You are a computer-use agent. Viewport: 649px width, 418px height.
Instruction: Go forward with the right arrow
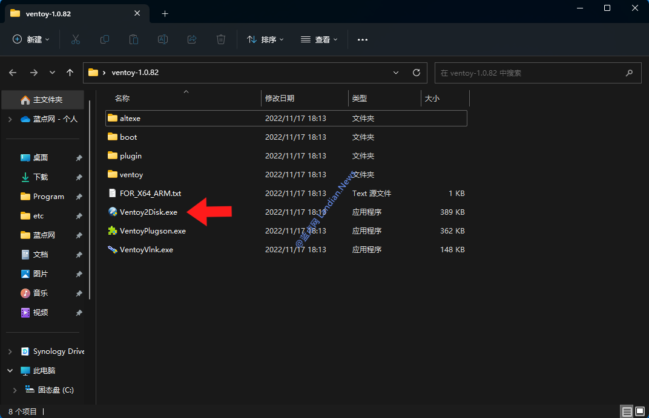(x=34, y=73)
